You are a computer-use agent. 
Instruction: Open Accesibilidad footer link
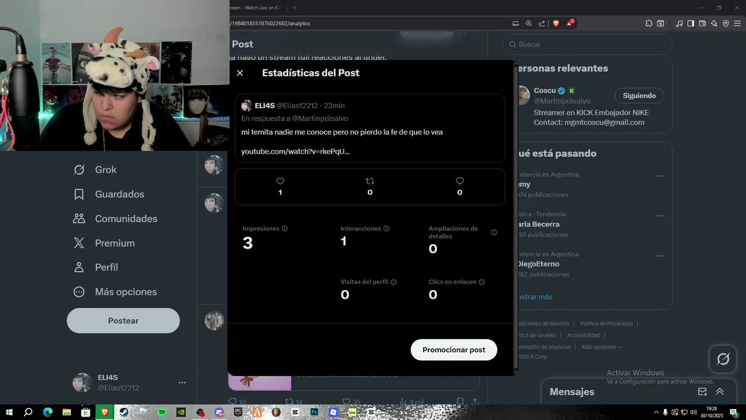pyautogui.click(x=583, y=335)
